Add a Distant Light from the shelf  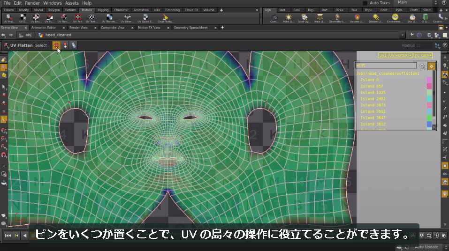376,18
